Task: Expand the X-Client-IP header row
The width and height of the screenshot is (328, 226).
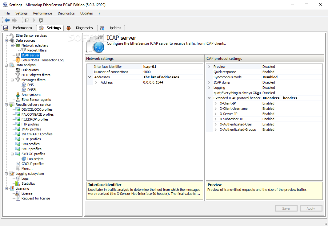Action: pos(215,103)
